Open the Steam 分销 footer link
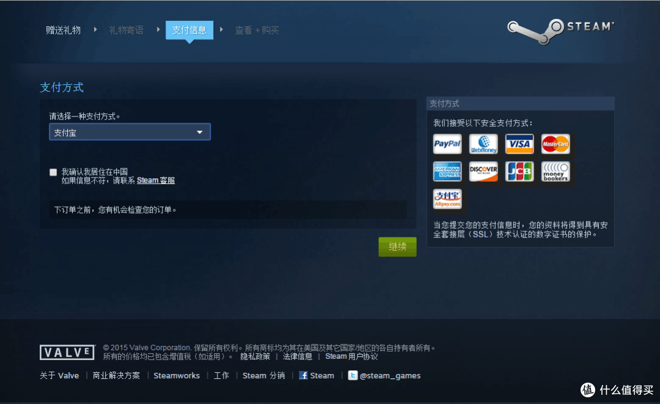Screen dimensions: 660x404 (263, 375)
